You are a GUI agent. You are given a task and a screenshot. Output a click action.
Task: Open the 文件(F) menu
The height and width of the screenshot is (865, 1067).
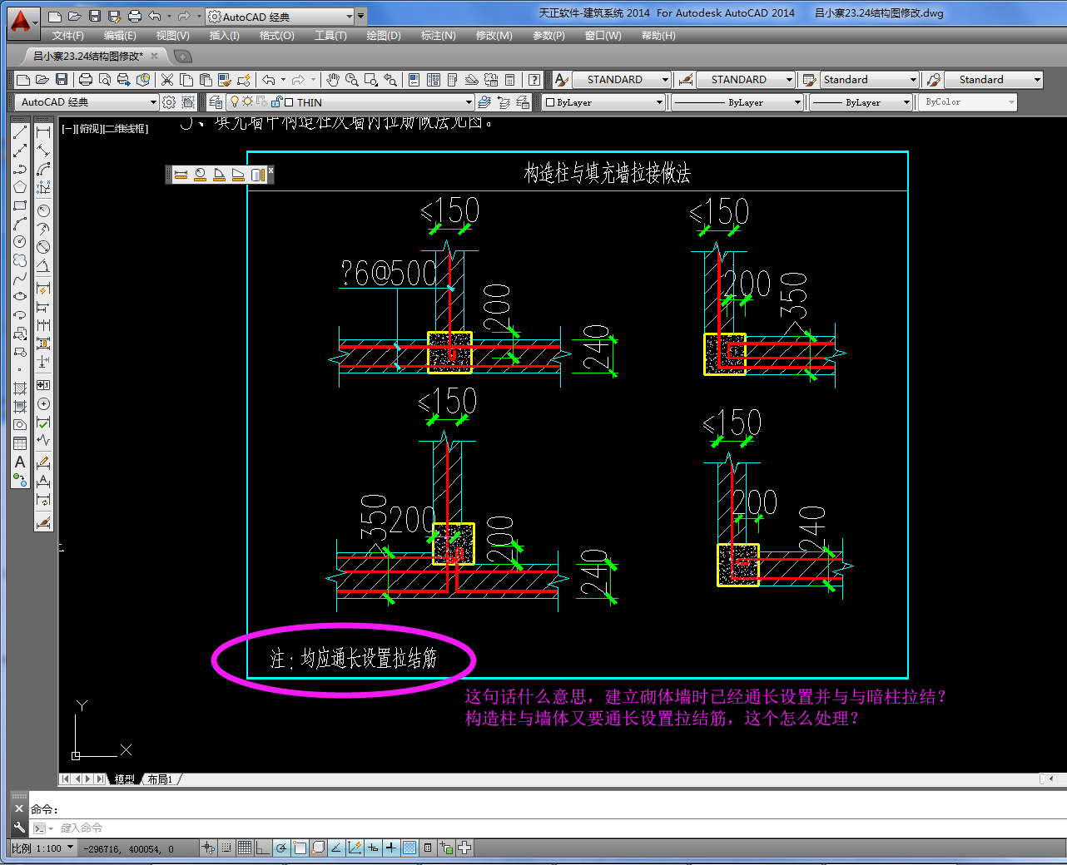[67, 36]
